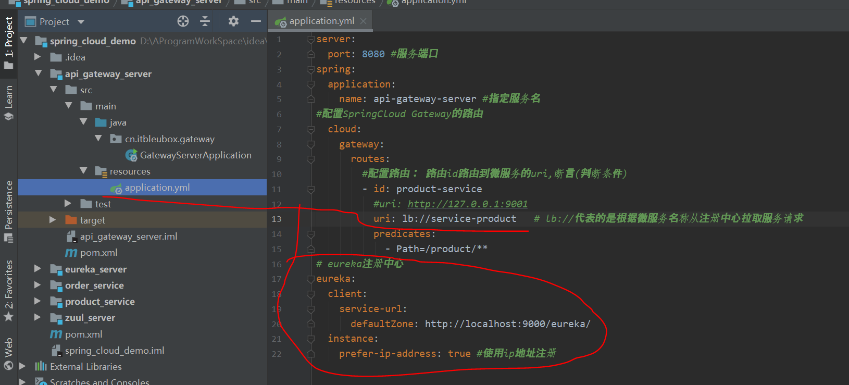
Task: Collapse the cn.itbleubox.gateway package arrow
Action: coord(99,139)
